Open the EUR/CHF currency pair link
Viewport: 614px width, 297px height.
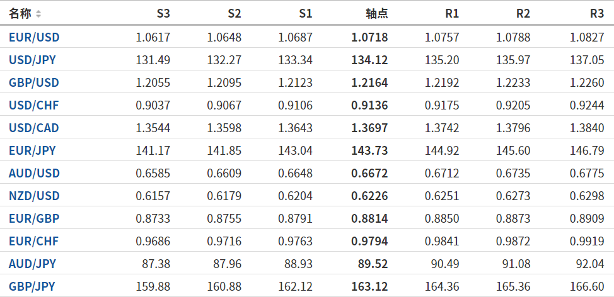click(33, 241)
